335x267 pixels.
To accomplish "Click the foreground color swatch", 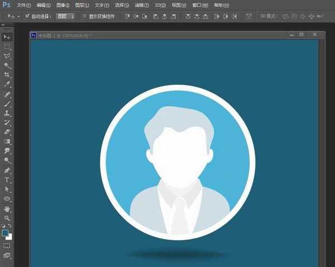I will (5, 232).
